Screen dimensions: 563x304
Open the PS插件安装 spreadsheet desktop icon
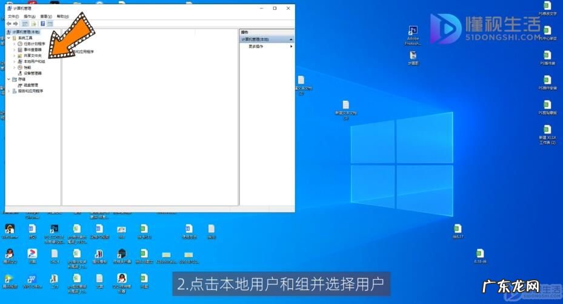point(547,83)
